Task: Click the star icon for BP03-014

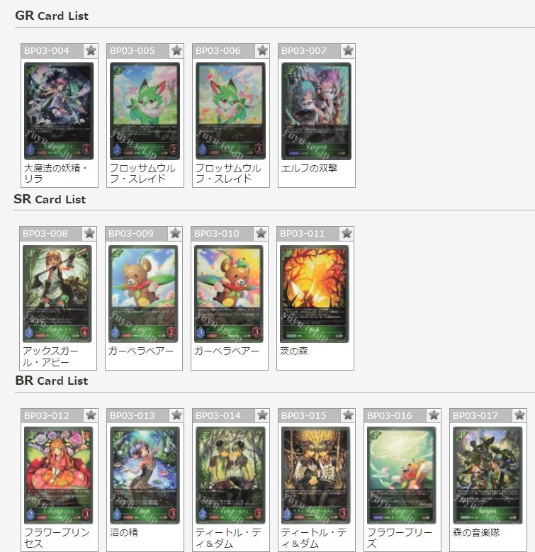Action: pyautogui.click(x=262, y=415)
